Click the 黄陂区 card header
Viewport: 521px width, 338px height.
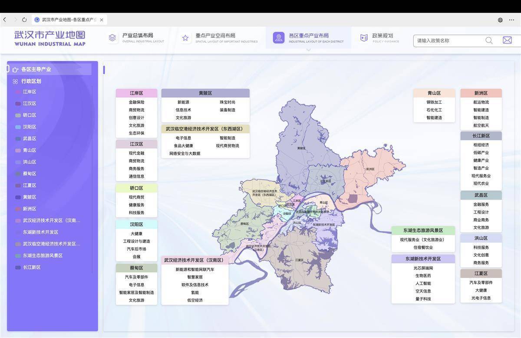pyautogui.click(x=205, y=93)
